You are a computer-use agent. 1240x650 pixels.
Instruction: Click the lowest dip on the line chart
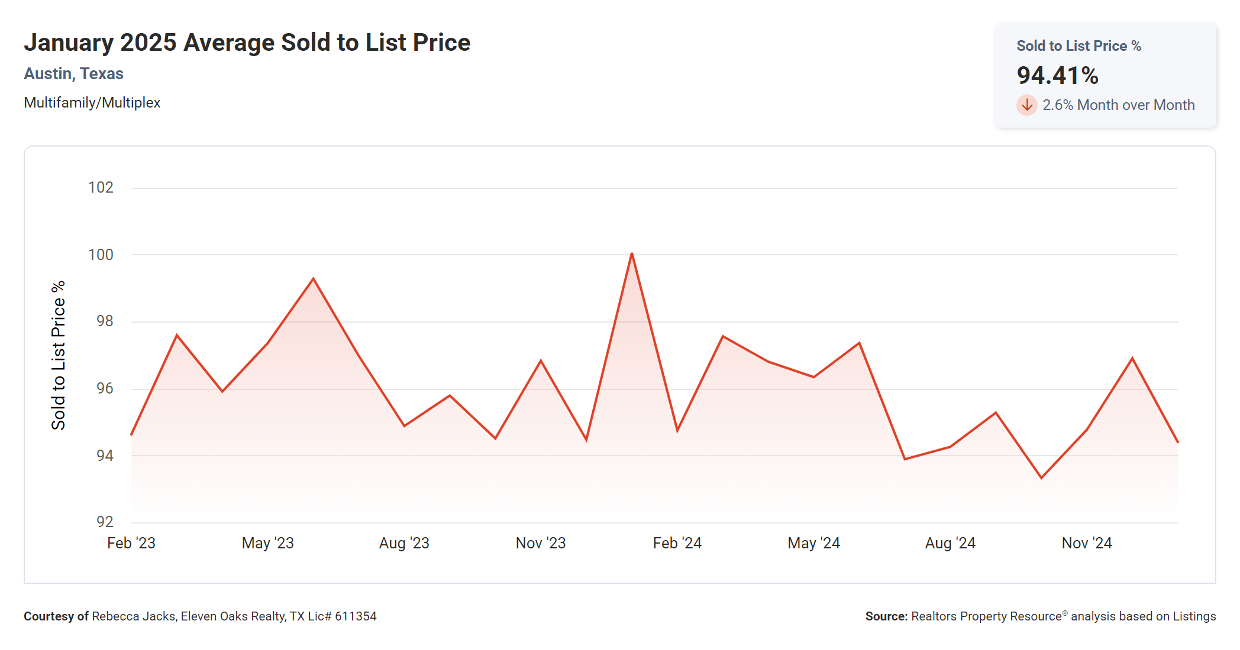tap(1041, 477)
